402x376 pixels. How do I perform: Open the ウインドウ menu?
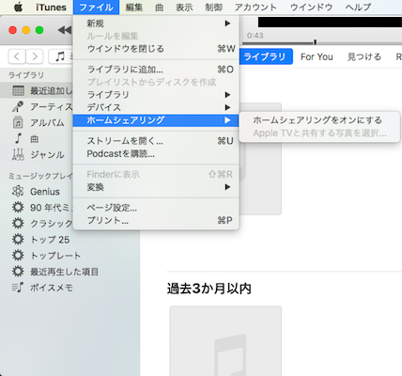coord(311,7)
